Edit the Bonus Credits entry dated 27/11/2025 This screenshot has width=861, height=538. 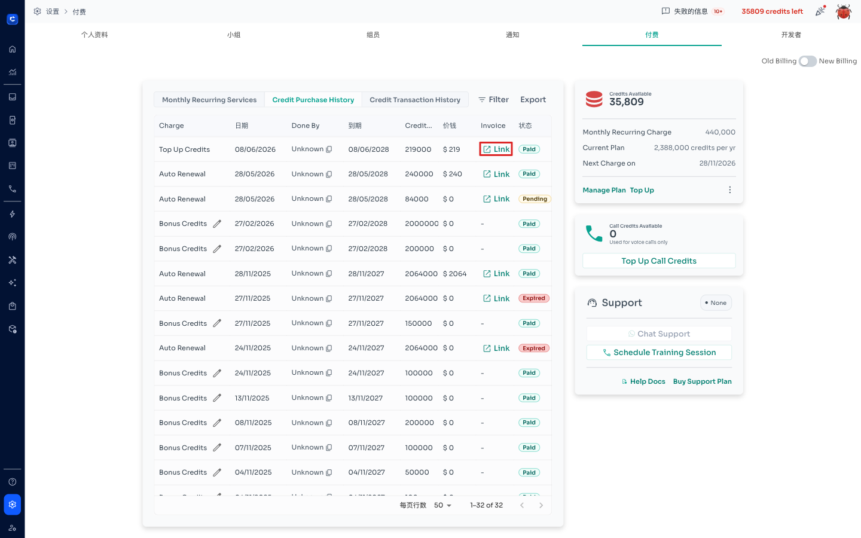(x=217, y=323)
